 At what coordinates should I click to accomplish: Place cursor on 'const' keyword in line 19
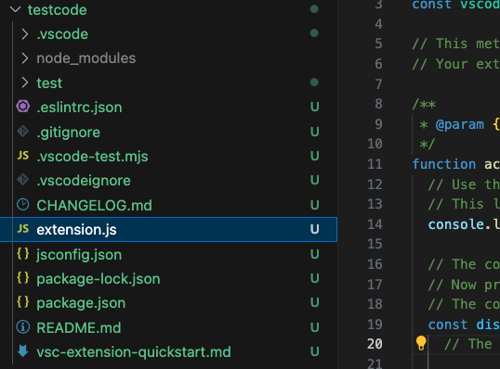coord(448,324)
